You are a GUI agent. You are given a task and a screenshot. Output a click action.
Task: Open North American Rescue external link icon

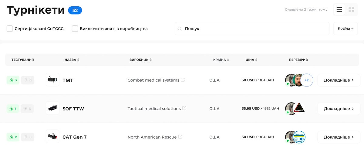[x=180, y=137]
